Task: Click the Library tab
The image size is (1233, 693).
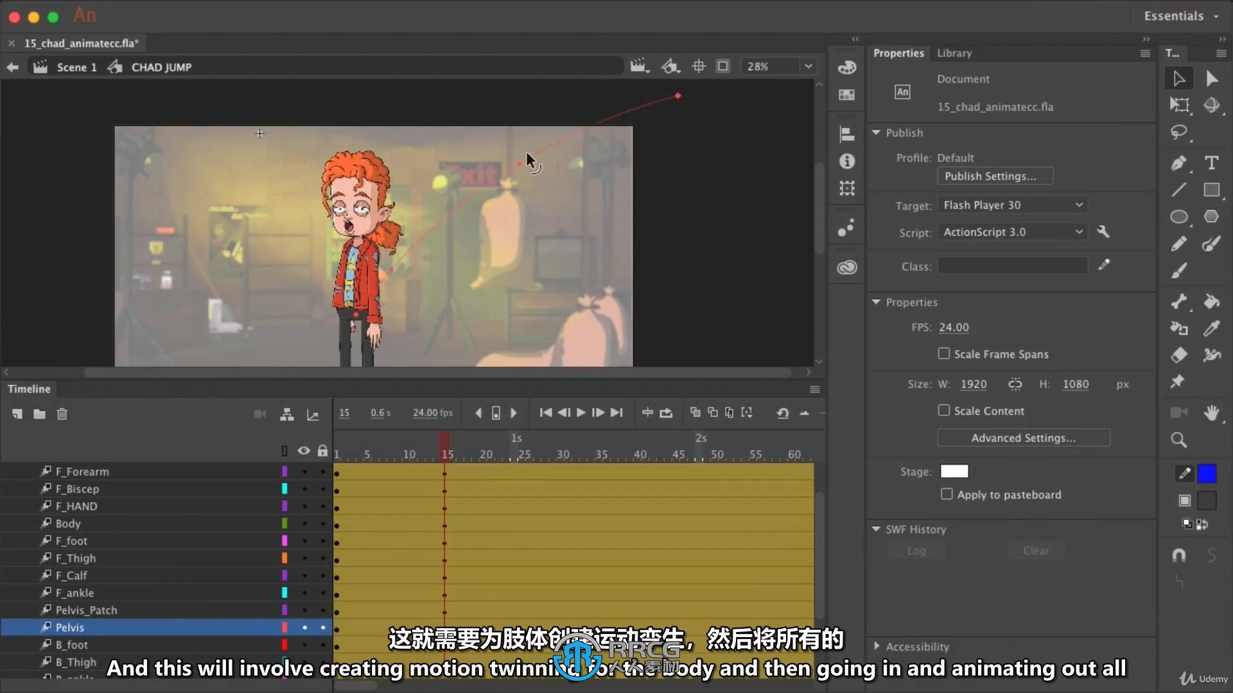Action: (955, 53)
